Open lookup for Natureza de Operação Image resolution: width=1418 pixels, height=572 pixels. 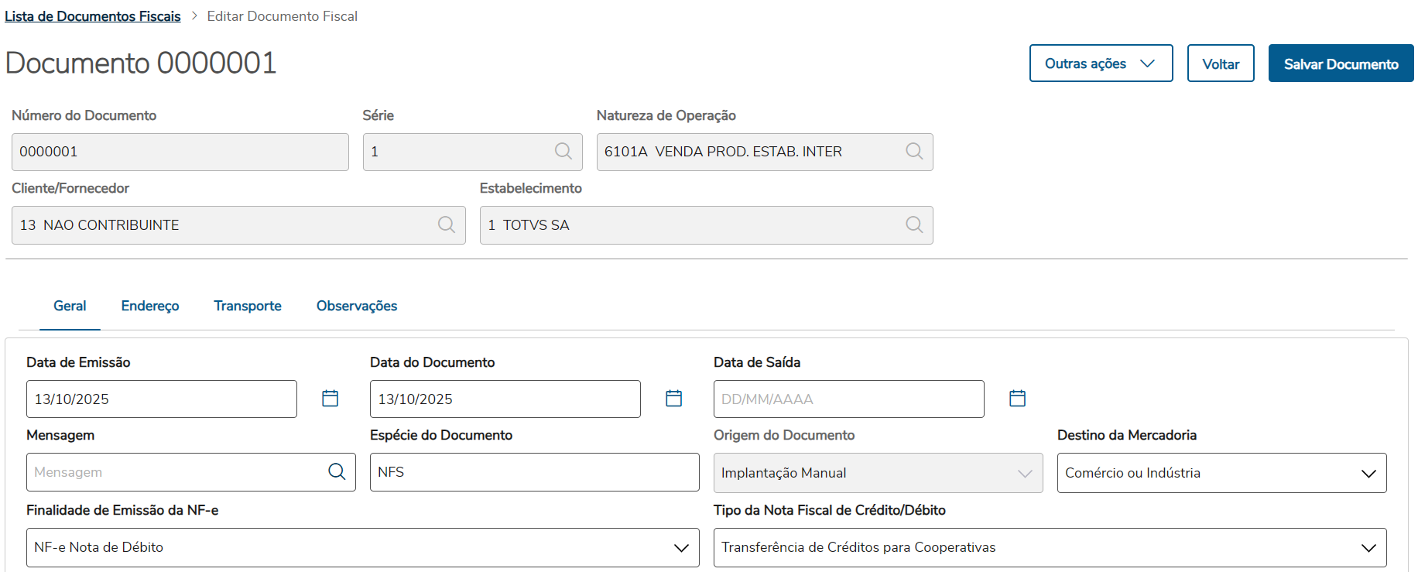(914, 152)
